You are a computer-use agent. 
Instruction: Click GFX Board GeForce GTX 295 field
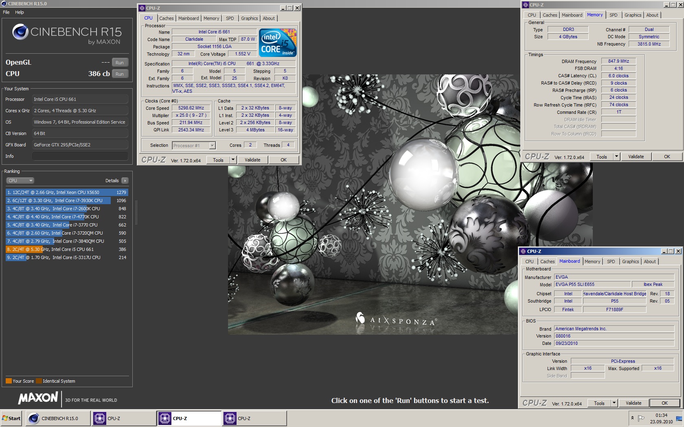80,145
